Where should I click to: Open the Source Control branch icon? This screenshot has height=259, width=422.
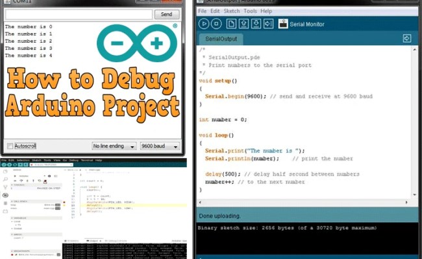pos(5,187)
